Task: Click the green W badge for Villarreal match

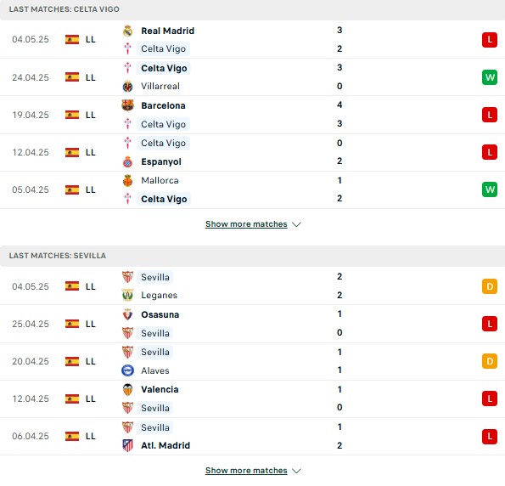Action: (490, 77)
